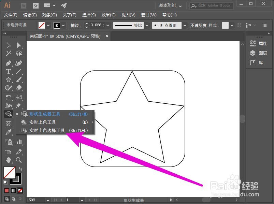Select the Shaper tool

[9, 88]
